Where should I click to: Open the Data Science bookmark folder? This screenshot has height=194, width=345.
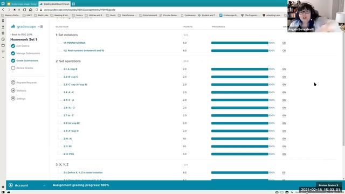click(x=127, y=16)
